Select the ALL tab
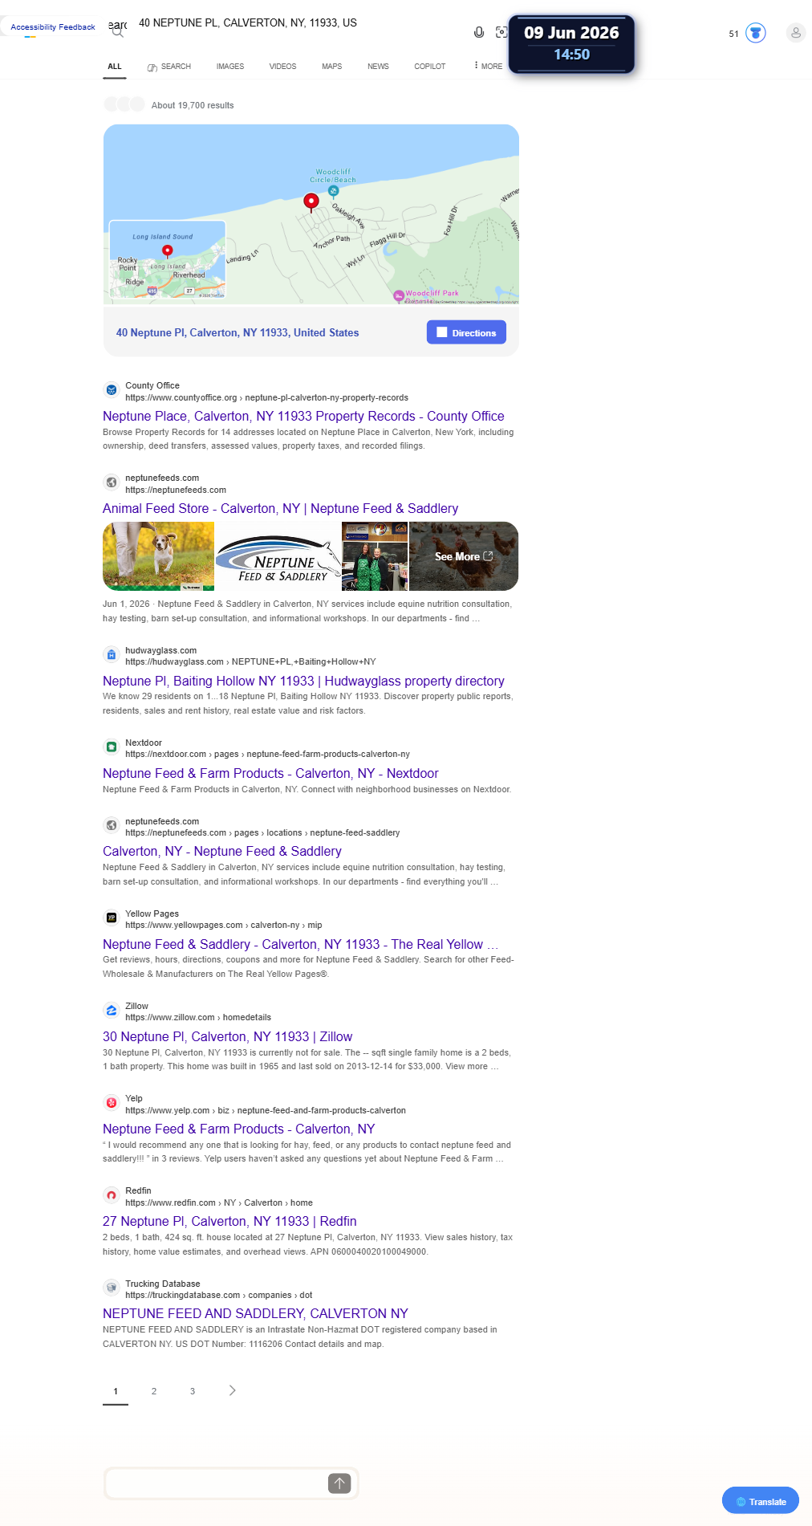 (x=115, y=67)
